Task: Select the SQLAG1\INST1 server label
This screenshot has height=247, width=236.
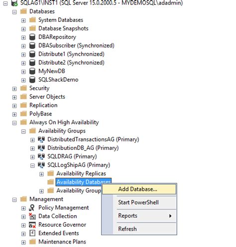Action: pyautogui.click(x=102, y=3)
